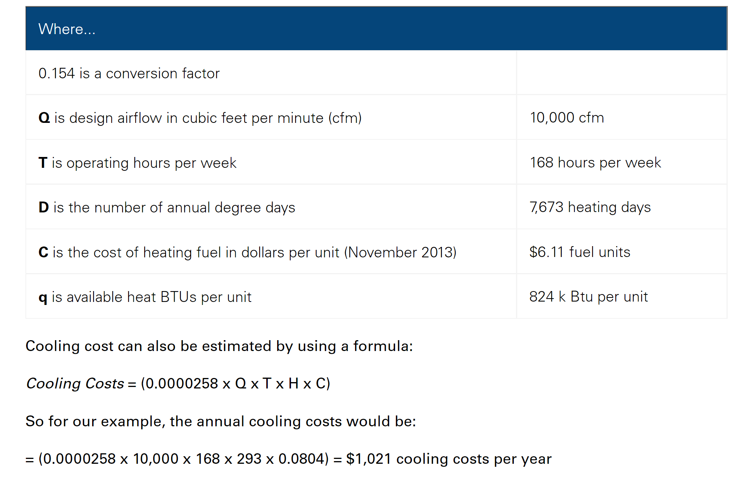Select the "168 hours per week" cell
746x481 pixels.
click(x=595, y=163)
